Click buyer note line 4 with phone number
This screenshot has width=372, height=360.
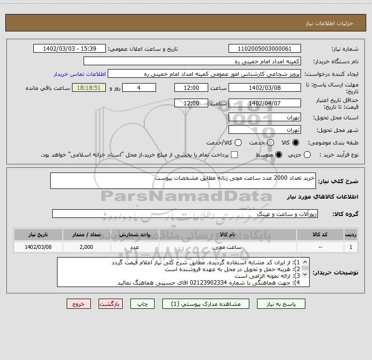[x=209, y=283]
